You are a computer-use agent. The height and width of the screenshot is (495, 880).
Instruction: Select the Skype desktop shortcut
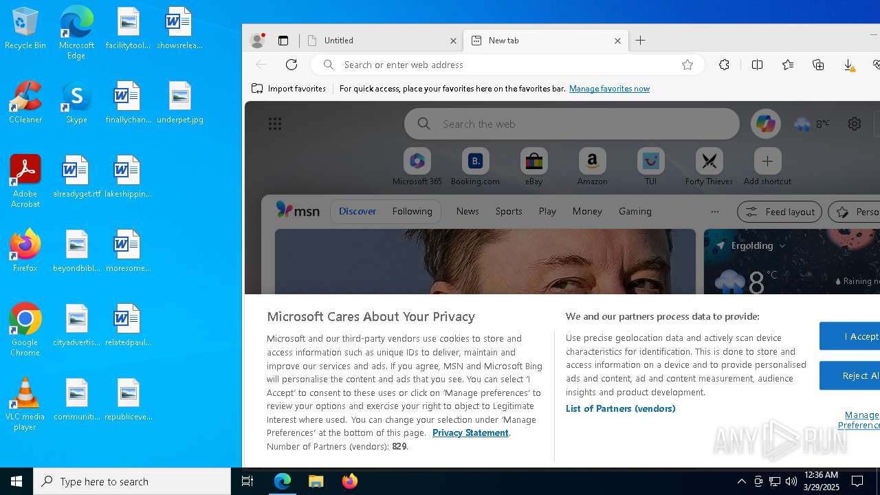coord(76,102)
